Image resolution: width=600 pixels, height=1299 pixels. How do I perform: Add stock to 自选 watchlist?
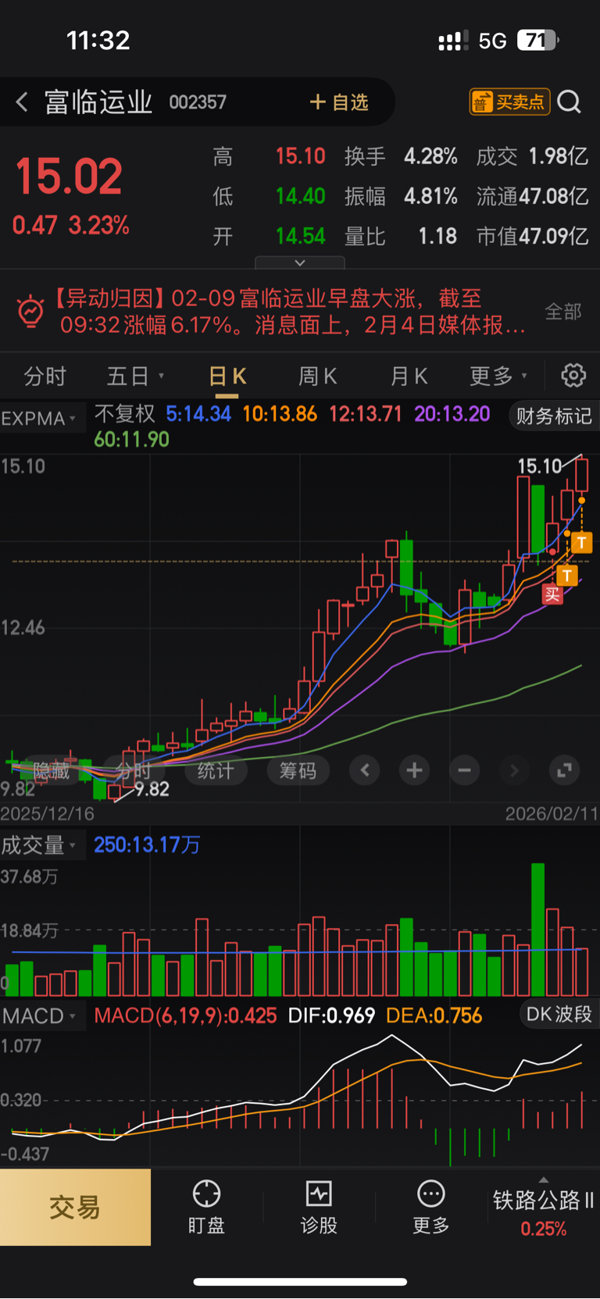pyautogui.click(x=339, y=102)
